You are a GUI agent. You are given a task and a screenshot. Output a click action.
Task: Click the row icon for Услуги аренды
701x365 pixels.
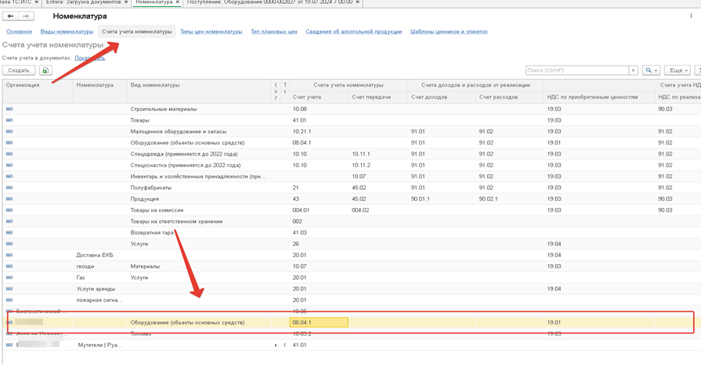coord(9,288)
